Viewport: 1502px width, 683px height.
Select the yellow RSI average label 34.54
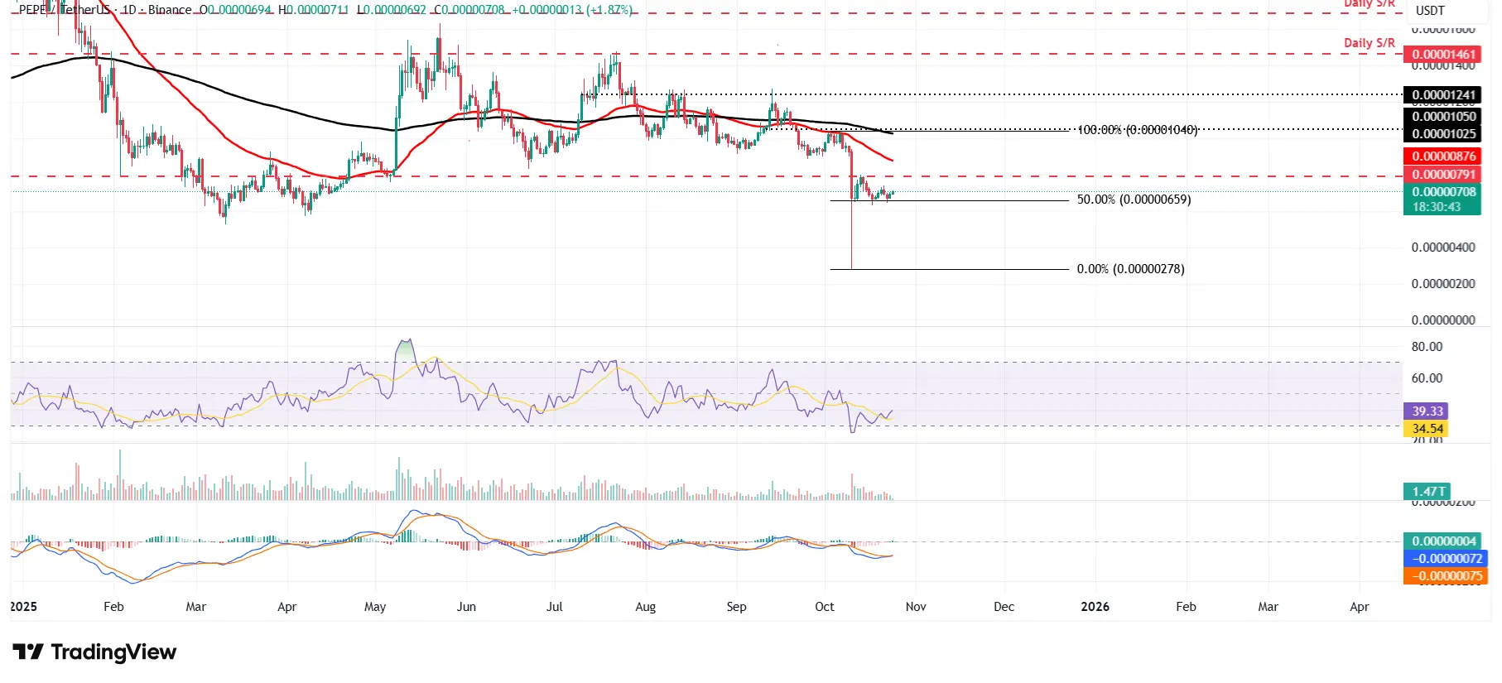pos(1426,429)
